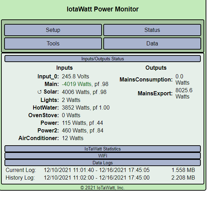
Task: Click the Current Log date range
Action: pyautogui.click(x=97, y=170)
